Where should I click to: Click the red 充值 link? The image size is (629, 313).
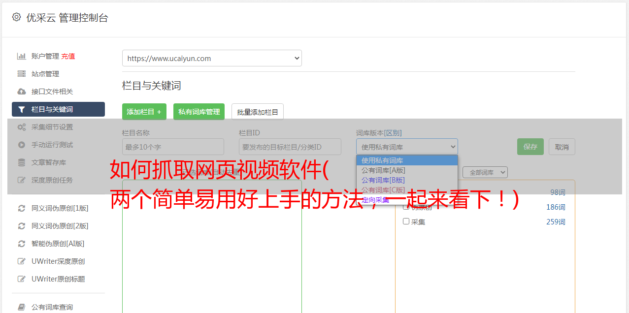pyautogui.click(x=68, y=56)
